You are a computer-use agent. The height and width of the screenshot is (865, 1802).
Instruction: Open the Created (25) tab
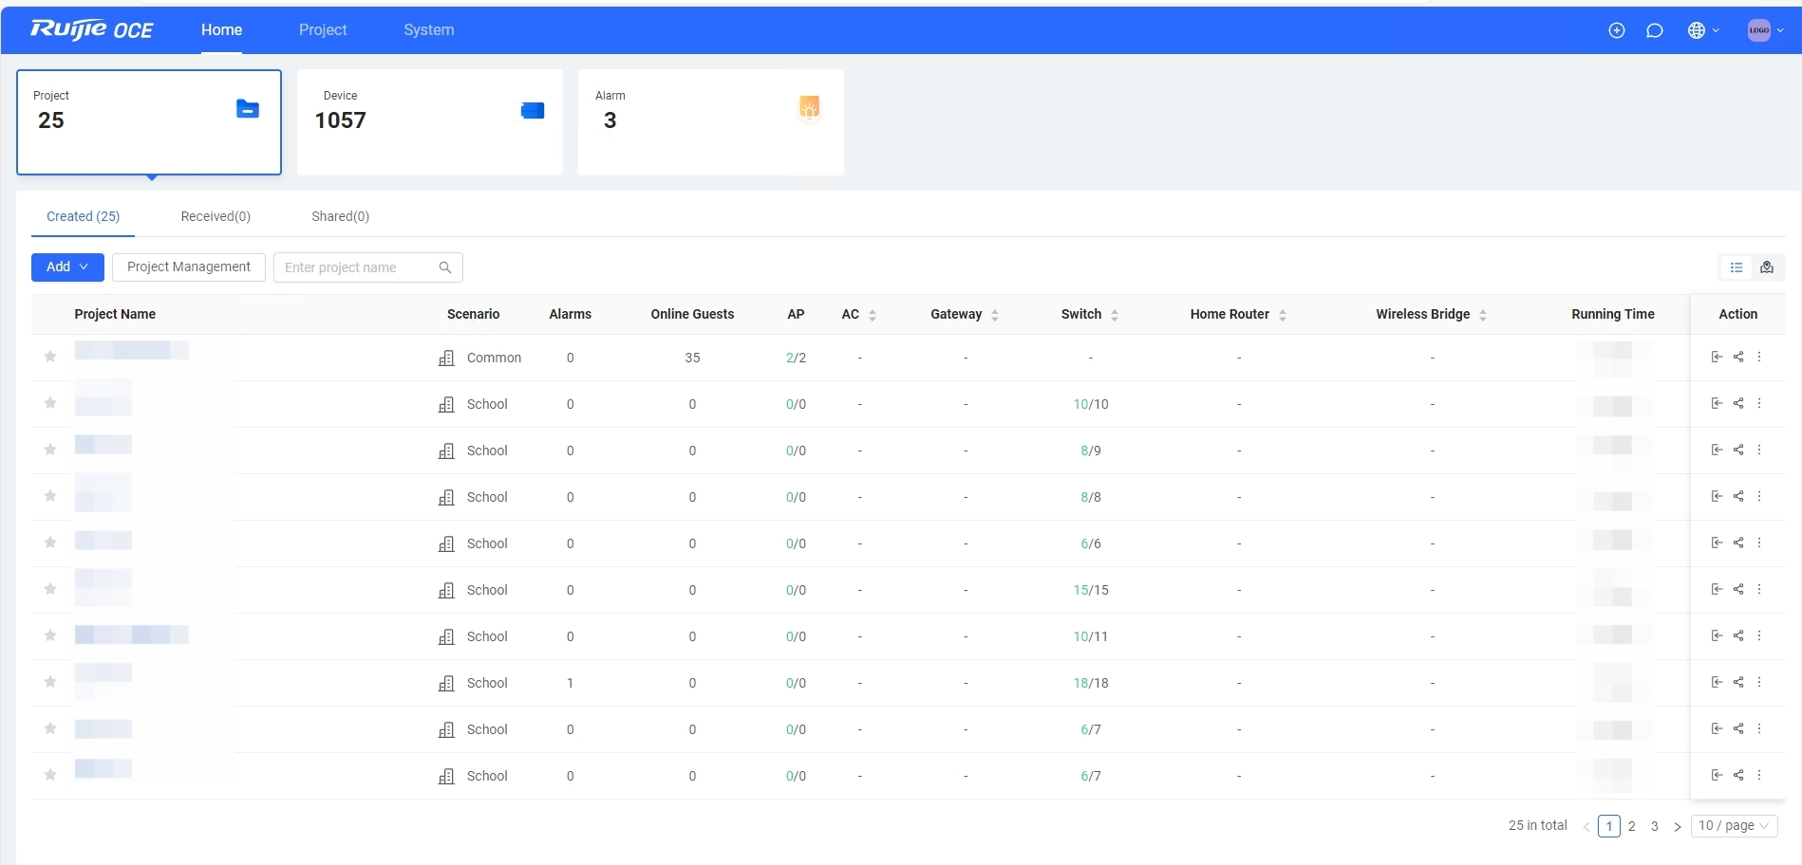[x=84, y=216]
